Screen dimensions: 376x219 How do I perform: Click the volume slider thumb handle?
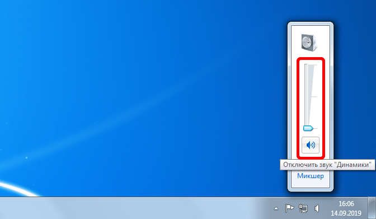coord(308,128)
